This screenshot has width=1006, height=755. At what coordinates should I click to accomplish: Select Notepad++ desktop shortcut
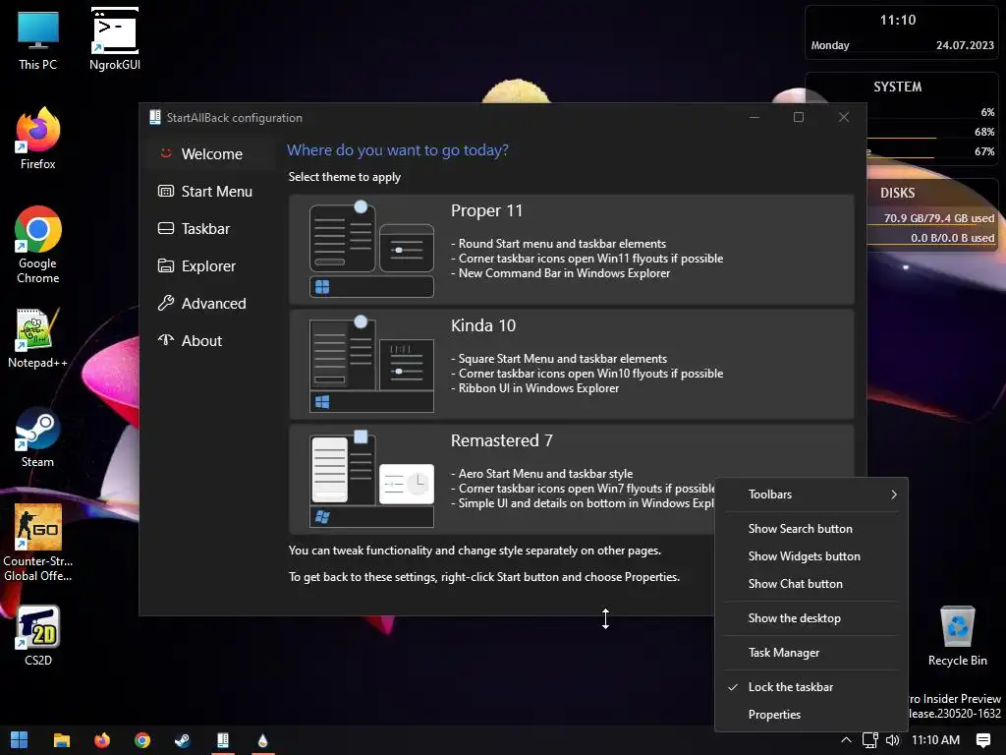(38, 338)
